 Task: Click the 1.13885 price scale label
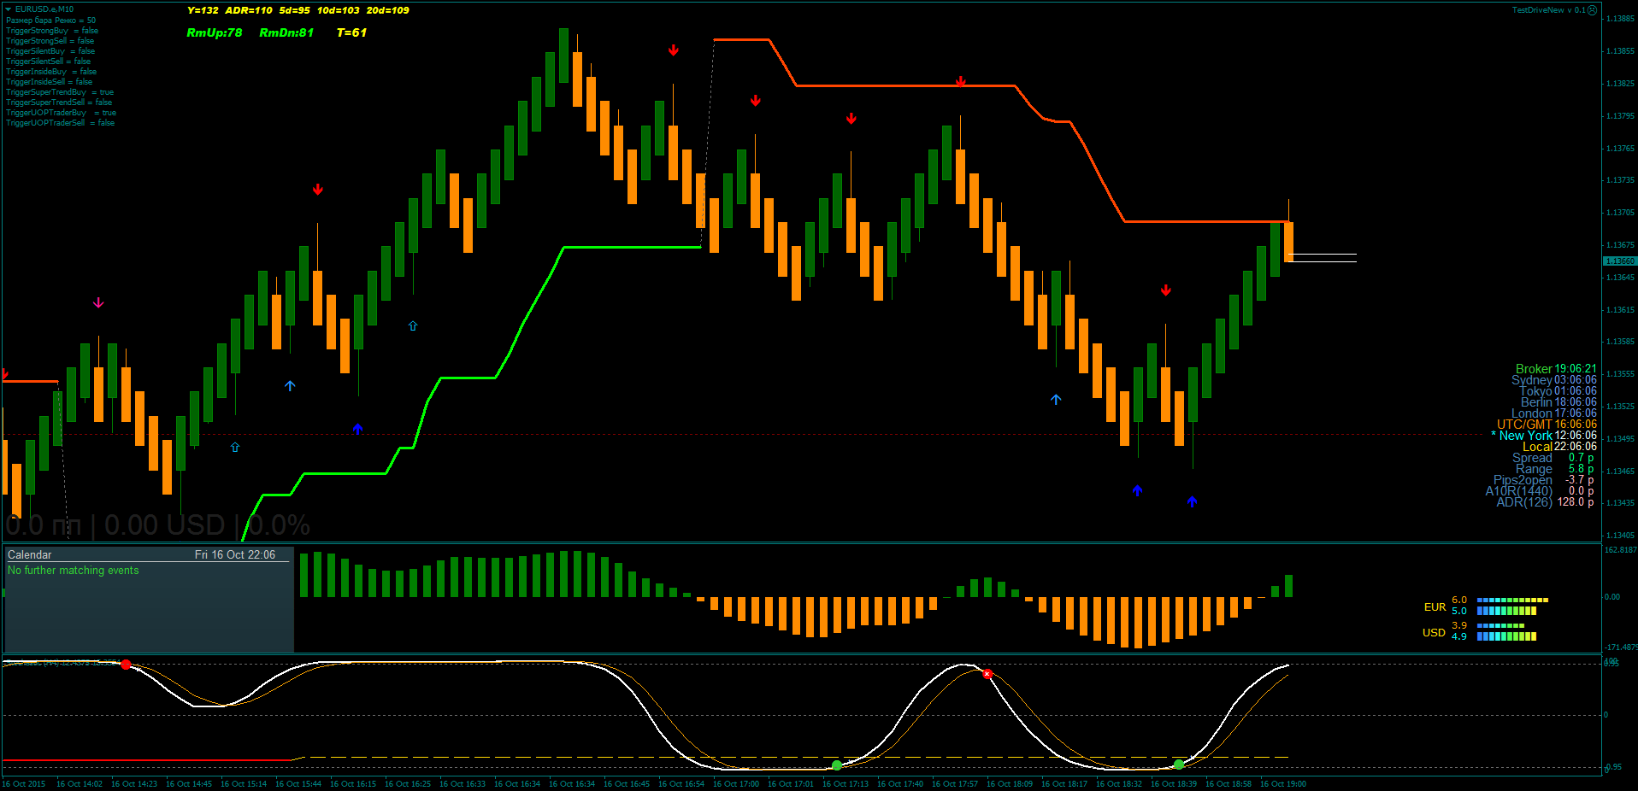pos(1621,19)
